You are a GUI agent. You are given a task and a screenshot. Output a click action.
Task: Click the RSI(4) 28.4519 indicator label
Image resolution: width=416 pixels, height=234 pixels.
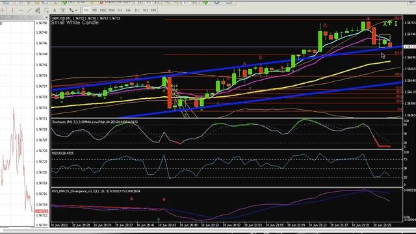pyautogui.click(x=62, y=153)
